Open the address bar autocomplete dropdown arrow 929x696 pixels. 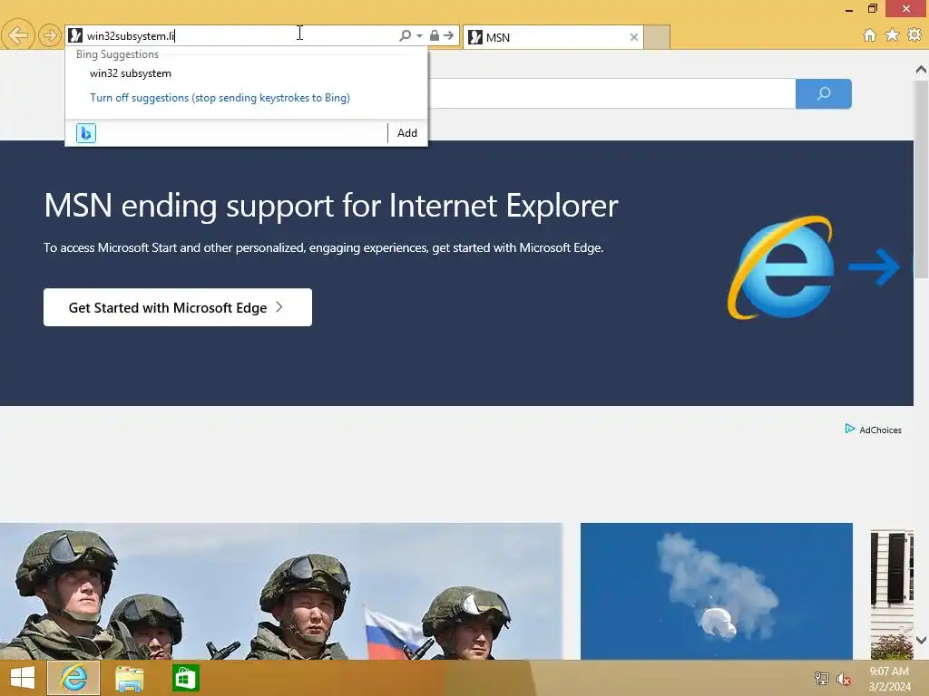tap(419, 35)
